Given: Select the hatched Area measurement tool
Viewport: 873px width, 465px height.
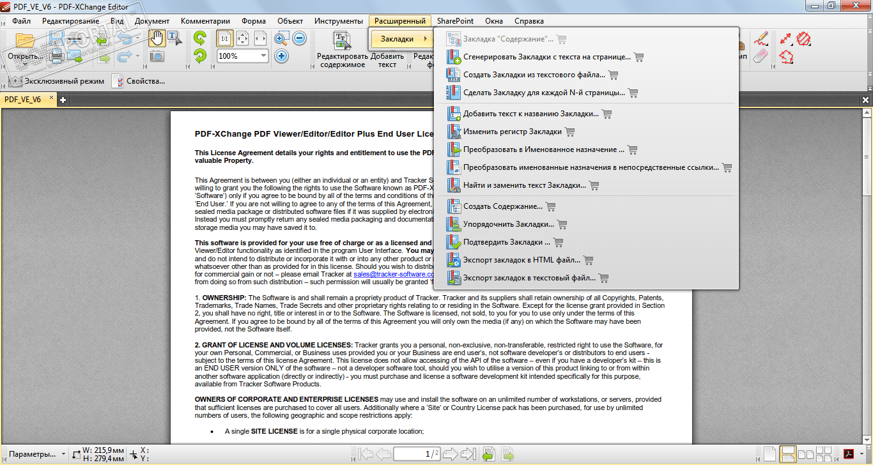Looking at the screenshot, I should (804, 38).
